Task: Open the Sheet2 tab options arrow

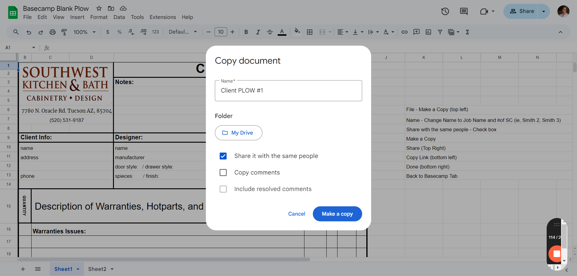Action: 112,269
